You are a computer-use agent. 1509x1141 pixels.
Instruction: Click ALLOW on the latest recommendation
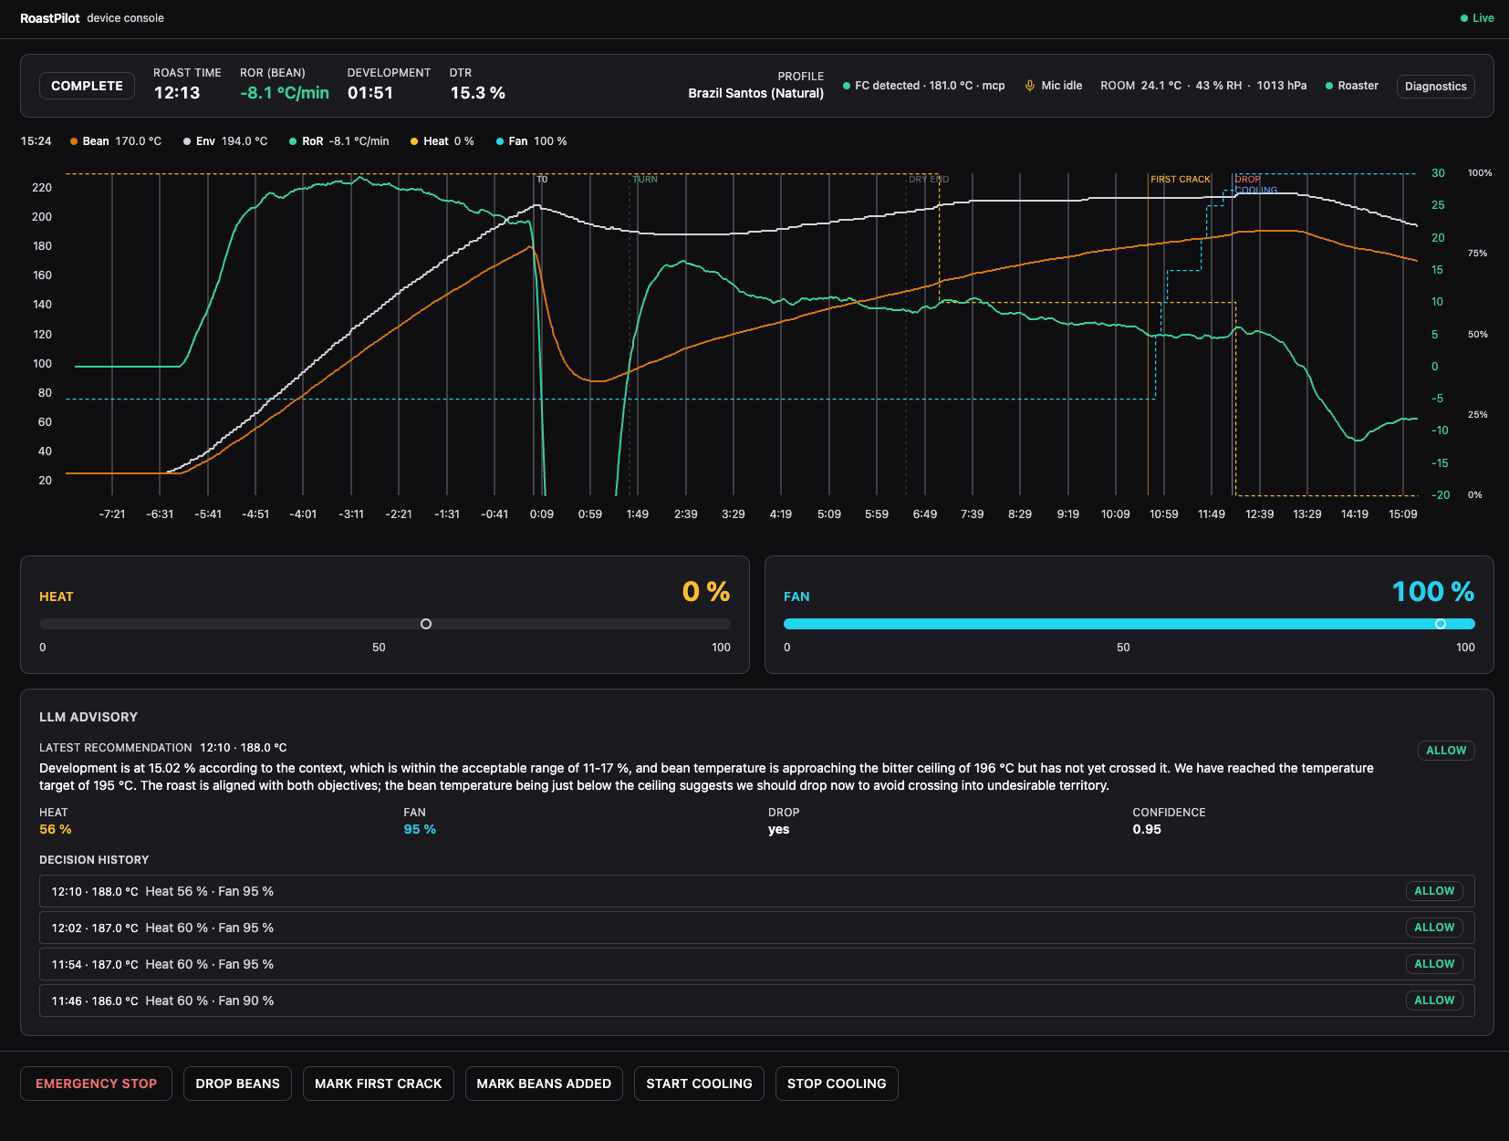click(1446, 751)
